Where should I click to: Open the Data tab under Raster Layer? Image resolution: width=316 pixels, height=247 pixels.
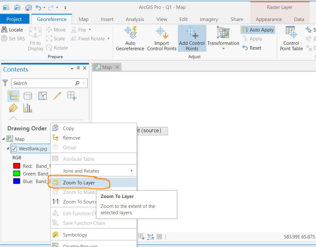click(x=299, y=19)
